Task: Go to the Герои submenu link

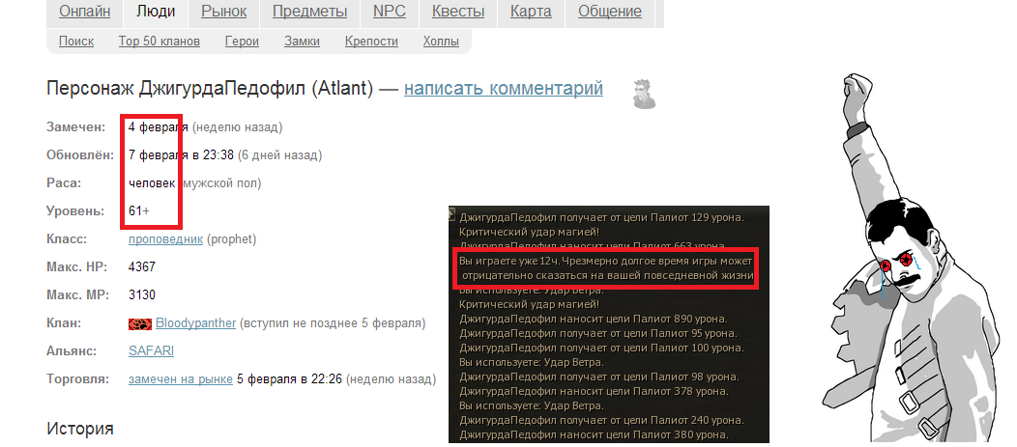Action: 242,42
